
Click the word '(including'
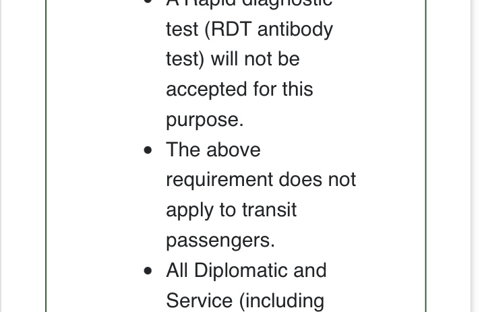[x=282, y=301]
